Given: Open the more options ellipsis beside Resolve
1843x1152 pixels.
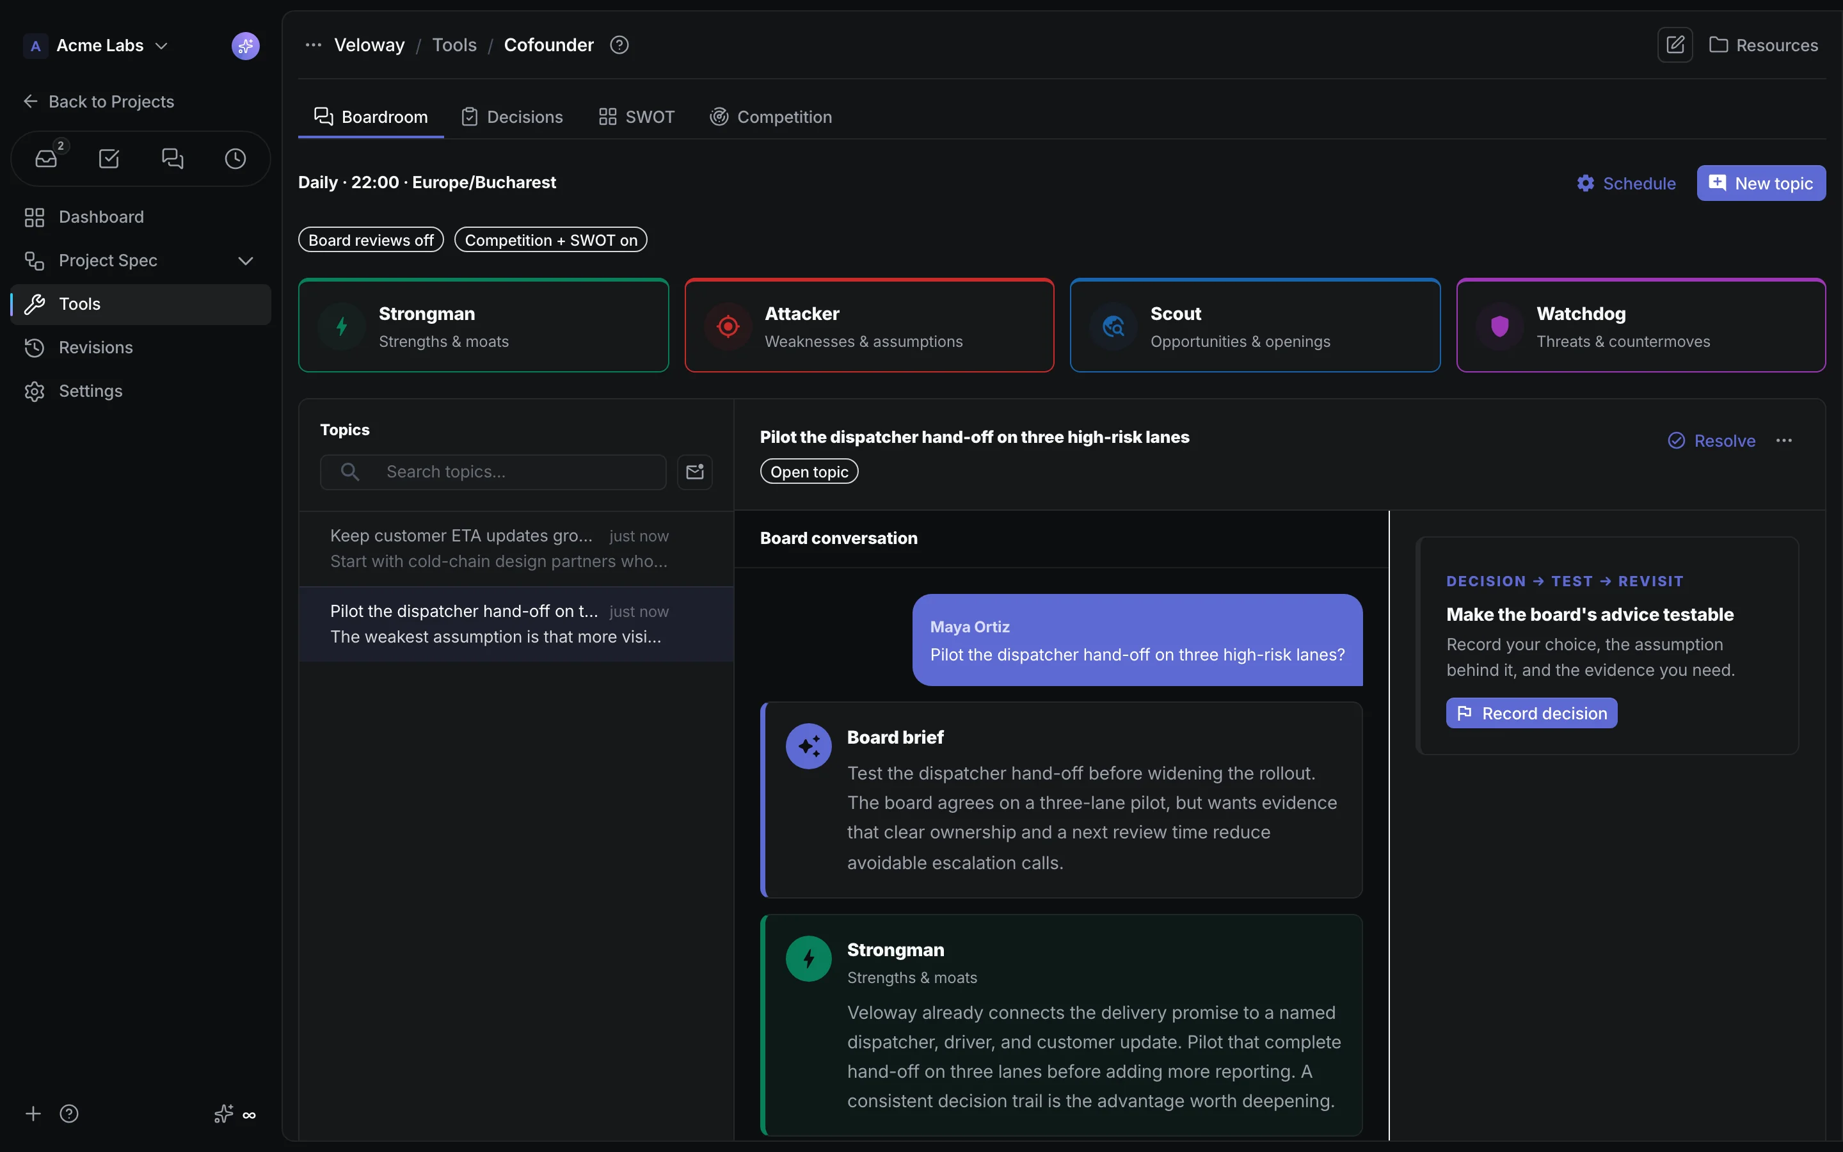Looking at the screenshot, I should click(1783, 440).
